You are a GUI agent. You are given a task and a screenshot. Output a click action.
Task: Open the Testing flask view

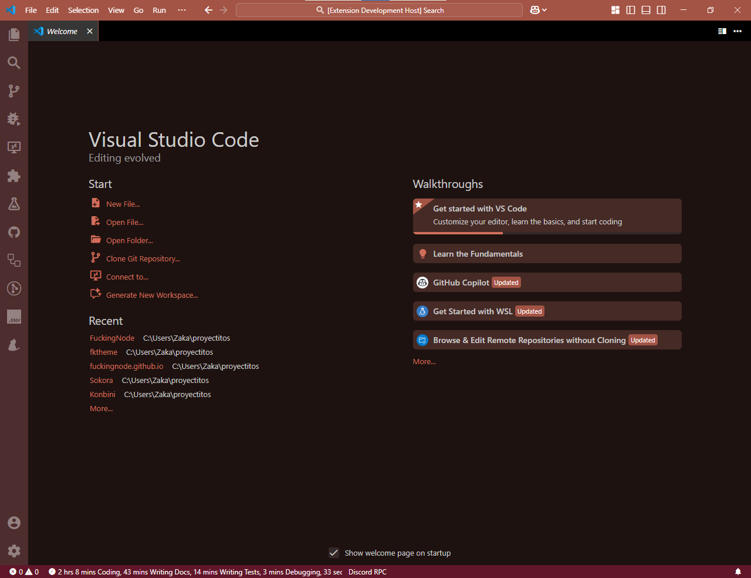click(x=14, y=204)
